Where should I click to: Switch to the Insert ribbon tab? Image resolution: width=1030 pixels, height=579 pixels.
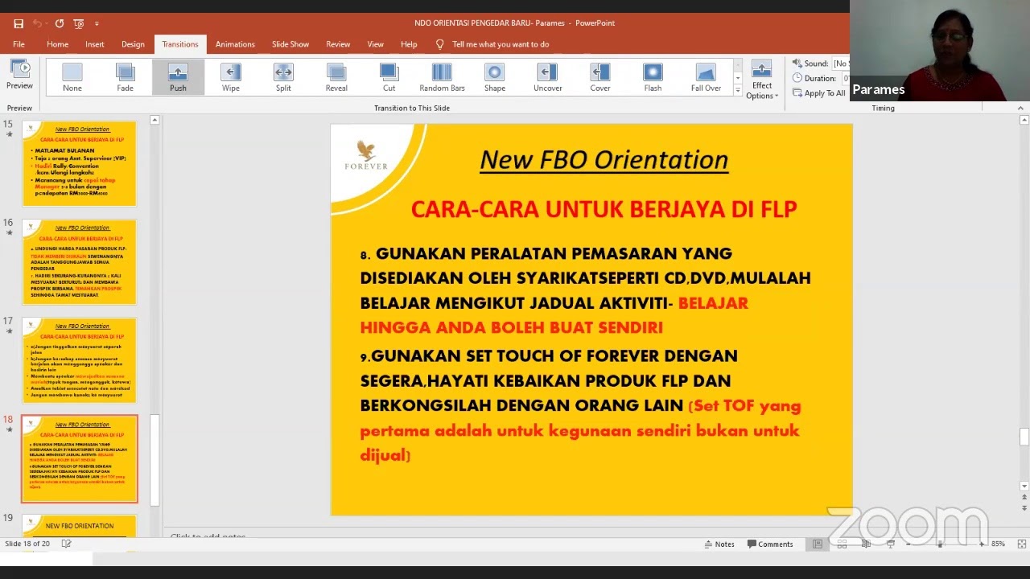(95, 44)
